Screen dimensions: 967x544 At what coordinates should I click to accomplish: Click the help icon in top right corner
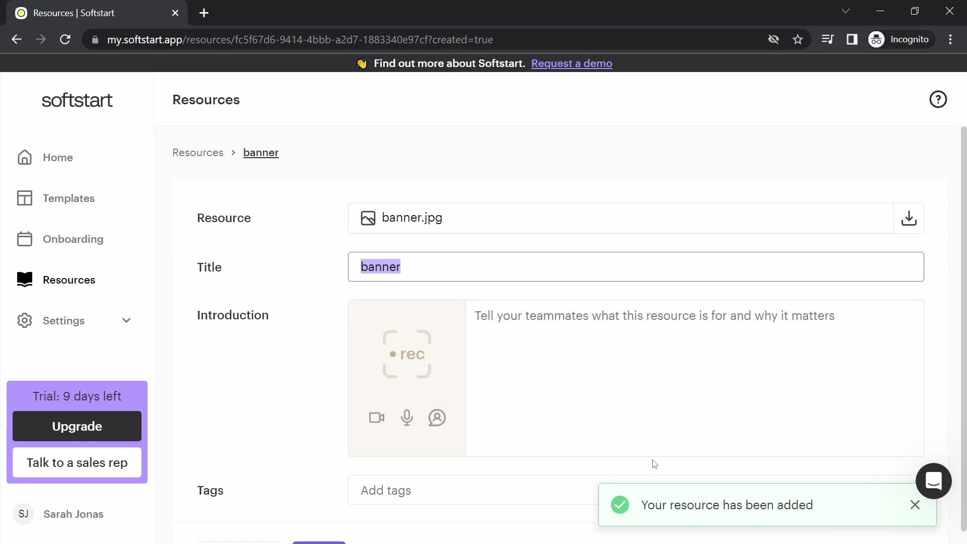coord(940,100)
